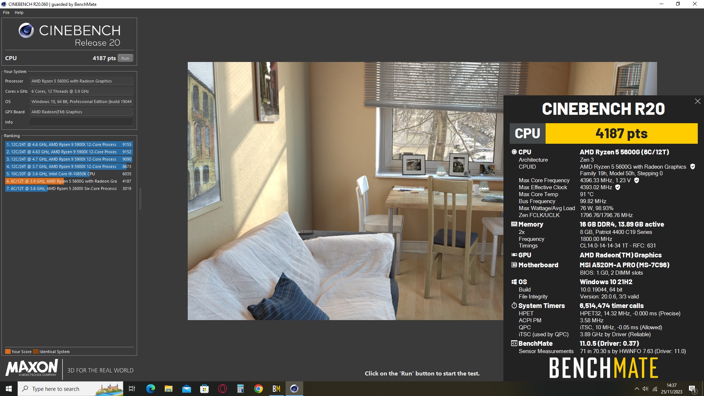Click the volume speaker tray icon

[x=645, y=389]
